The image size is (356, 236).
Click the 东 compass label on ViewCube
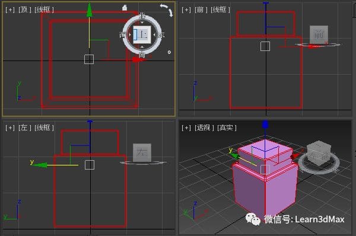[x=161, y=36]
